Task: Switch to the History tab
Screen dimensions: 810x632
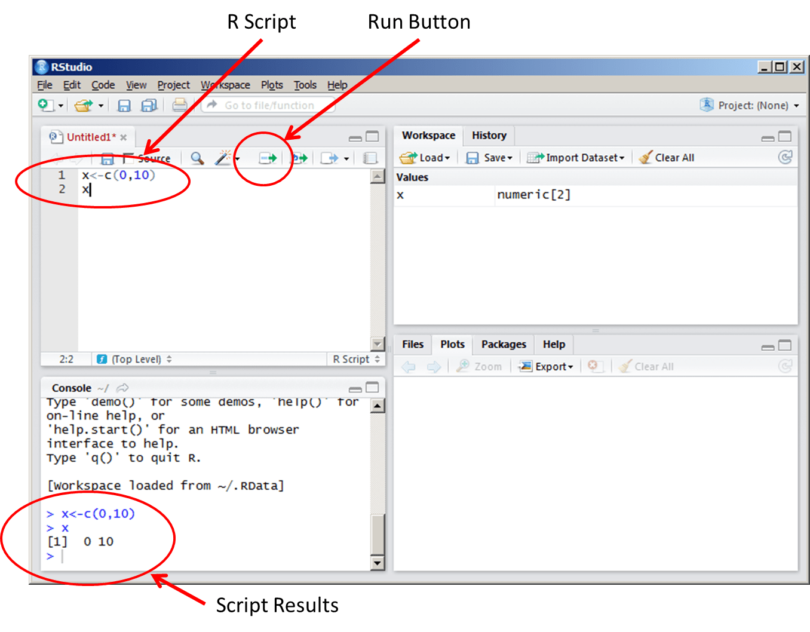Action: coord(489,136)
